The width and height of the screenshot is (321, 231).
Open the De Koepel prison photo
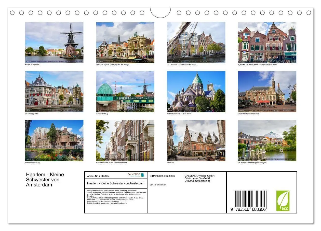[x=267, y=140]
